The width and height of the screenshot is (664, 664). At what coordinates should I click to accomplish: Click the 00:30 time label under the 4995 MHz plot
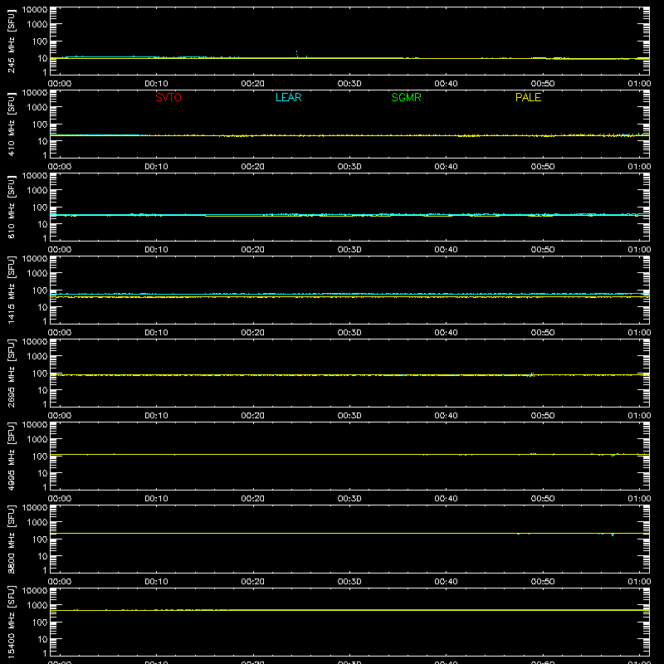349,499
